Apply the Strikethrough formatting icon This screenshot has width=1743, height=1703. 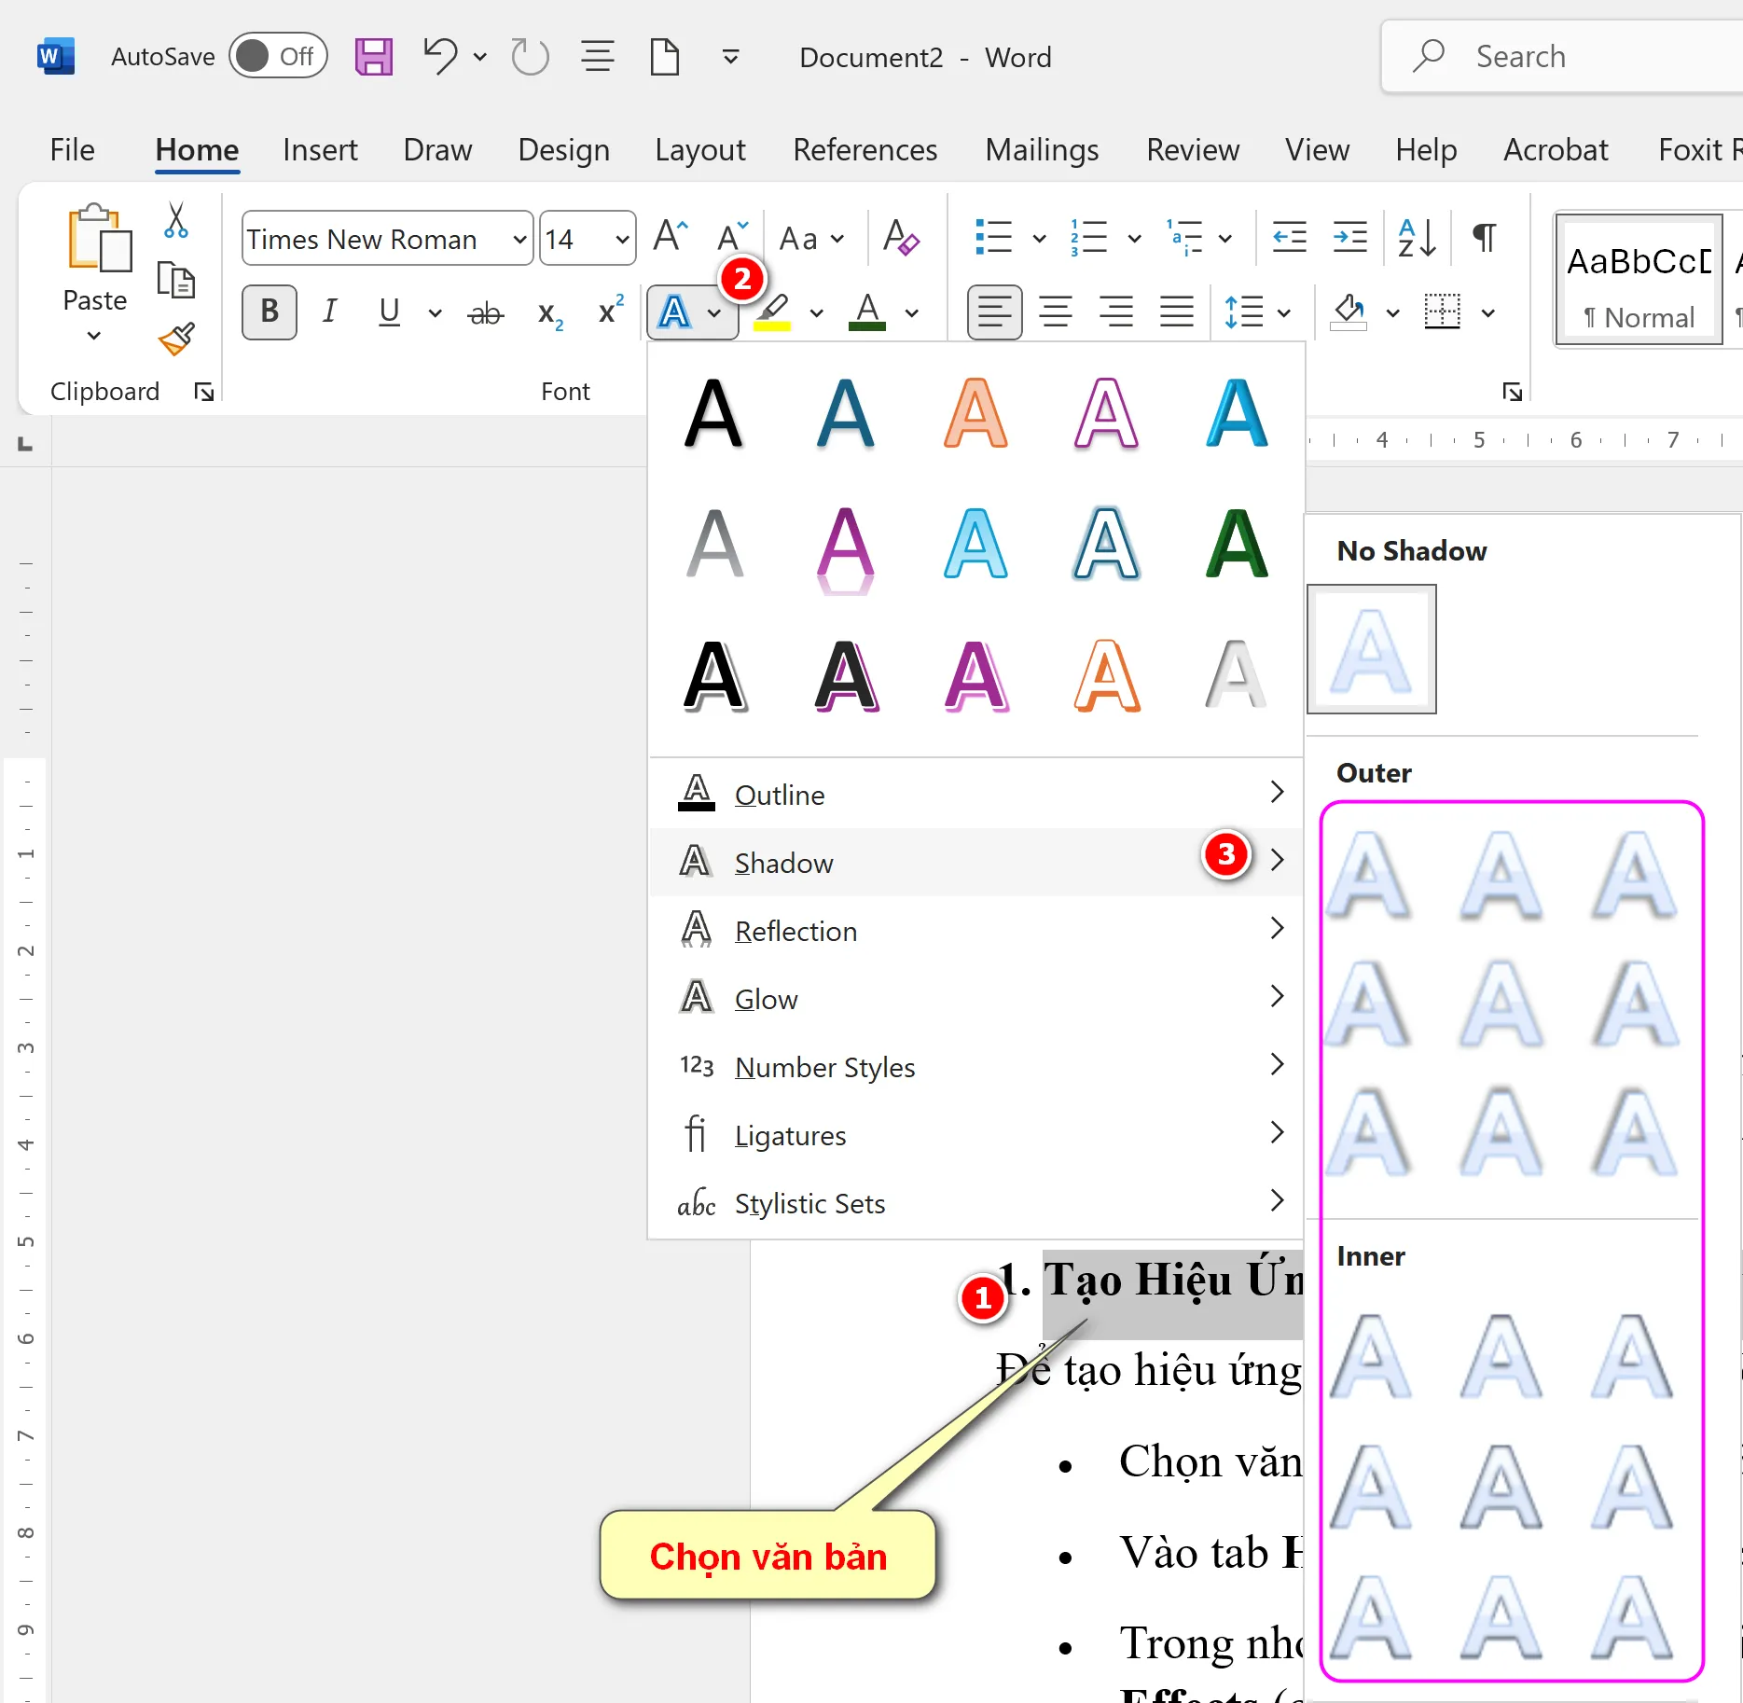pos(485,313)
